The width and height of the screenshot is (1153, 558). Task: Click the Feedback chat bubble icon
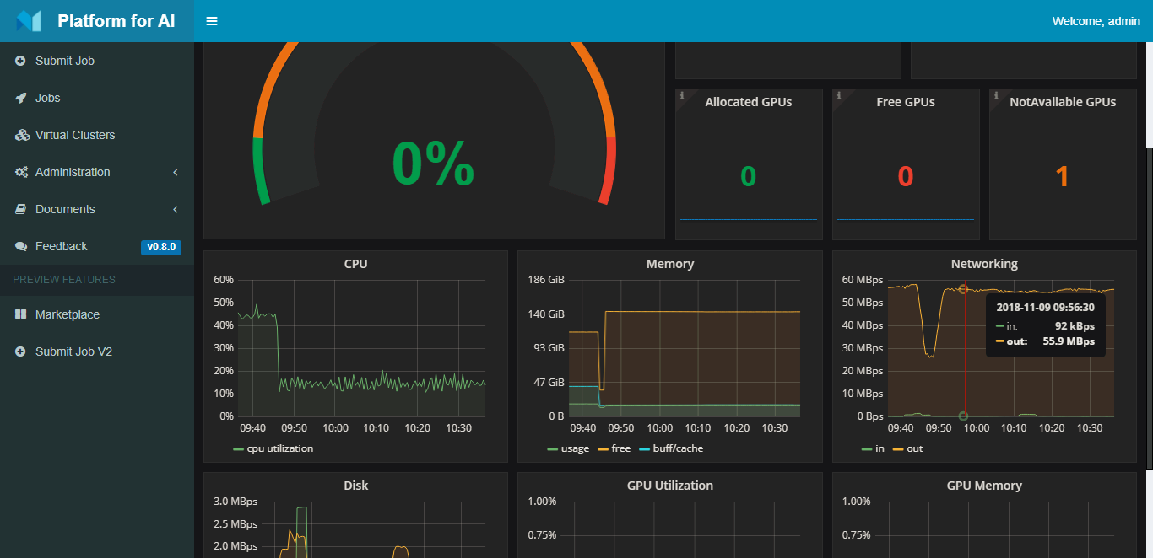point(21,246)
